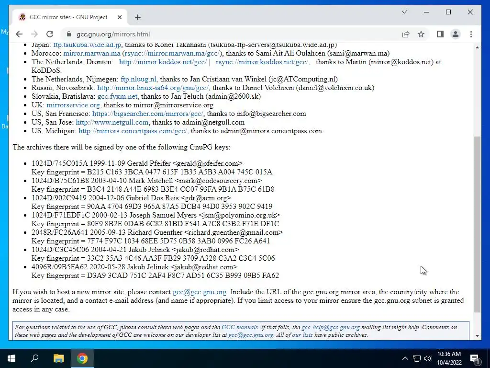This screenshot has width=490, height=368.
Task: Click the 1024D/C3C45C06 Jakub Jelinek key entry
Action: click(x=135, y=250)
